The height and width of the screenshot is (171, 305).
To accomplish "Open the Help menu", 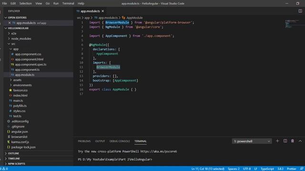I will 81,3.
